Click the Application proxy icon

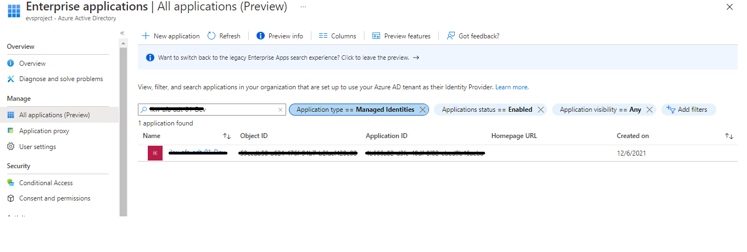tap(10, 131)
